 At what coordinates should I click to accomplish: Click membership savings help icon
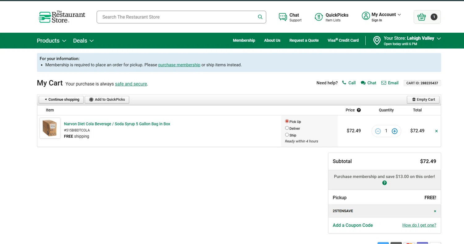click(x=385, y=183)
